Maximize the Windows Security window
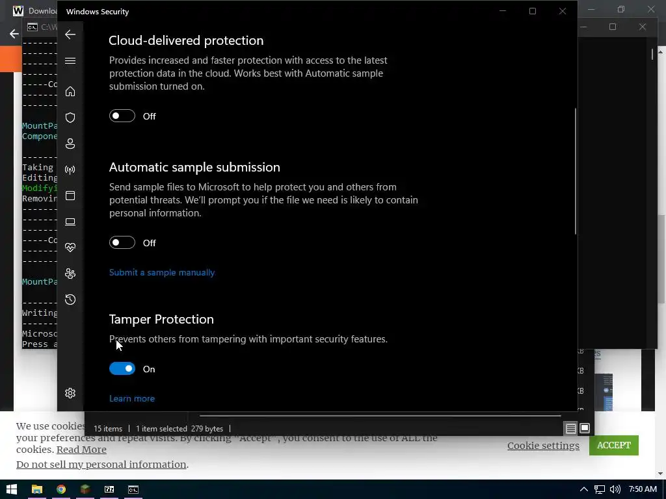This screenshot has height=499, width=666. (x=532, y=11)
